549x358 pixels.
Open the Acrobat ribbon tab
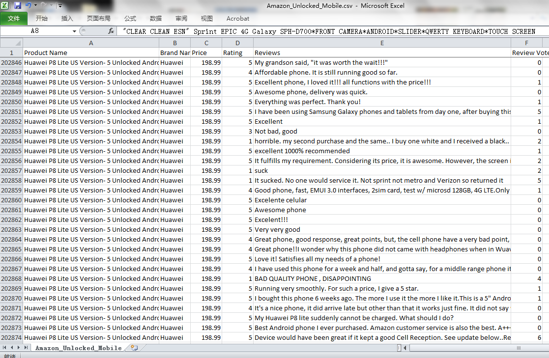(x=238, y=19)
